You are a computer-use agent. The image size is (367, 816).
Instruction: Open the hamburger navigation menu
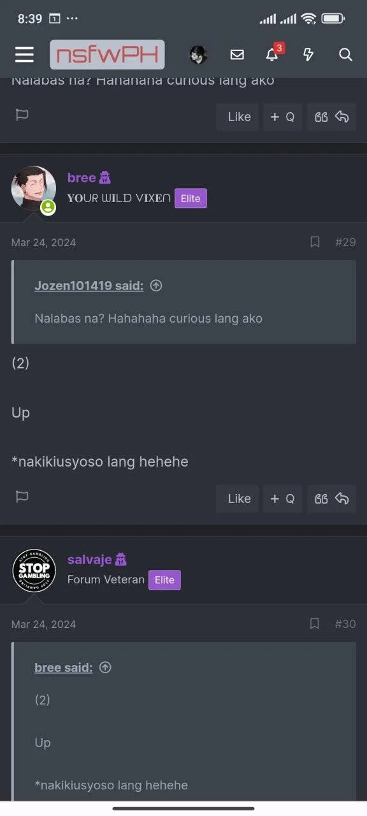tap(24, 55)
